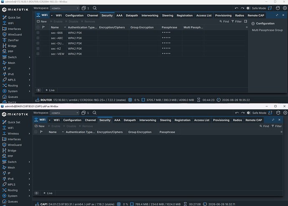This screenshot has width=288, height=206.
Task: Click the redo arrow in the ROUTER window
Action: [x=242, y=8]
